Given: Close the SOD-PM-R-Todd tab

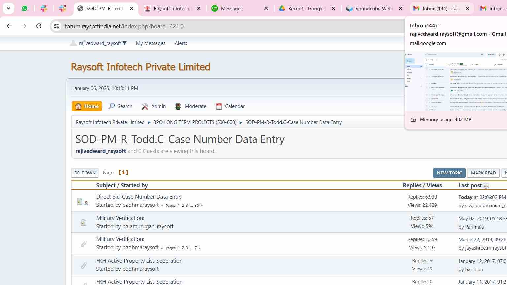Looking at the screenshot, I should [x=131, y=8].
